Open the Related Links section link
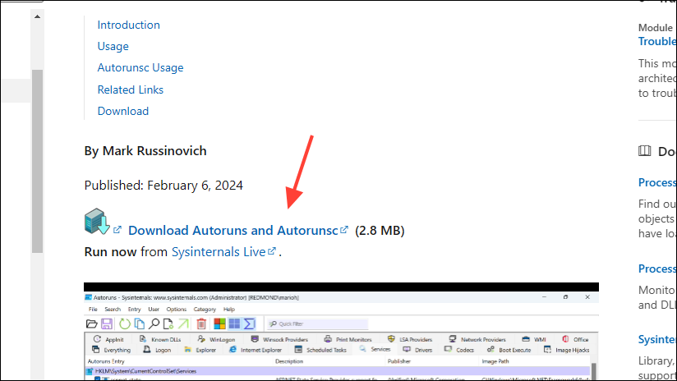 [x=131, y=90]
